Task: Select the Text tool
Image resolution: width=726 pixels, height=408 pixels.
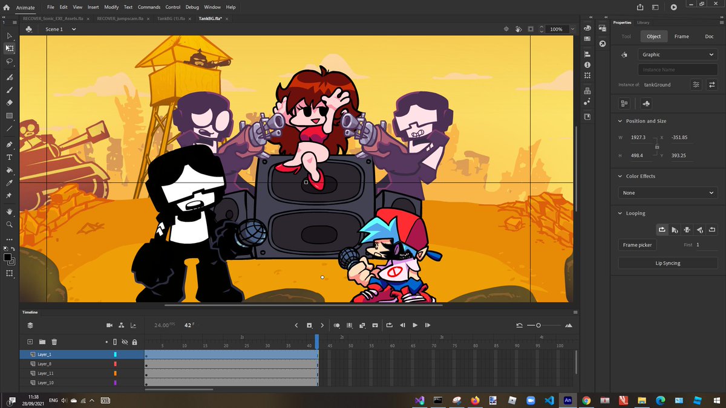Action: pyautogui.click(x=9, y=157)
